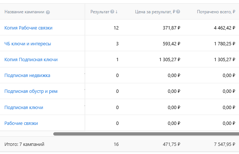This screenshot has width=239, height=154.
Task: Open help icon next to Название кампании
Action: [x=48, y=12]
